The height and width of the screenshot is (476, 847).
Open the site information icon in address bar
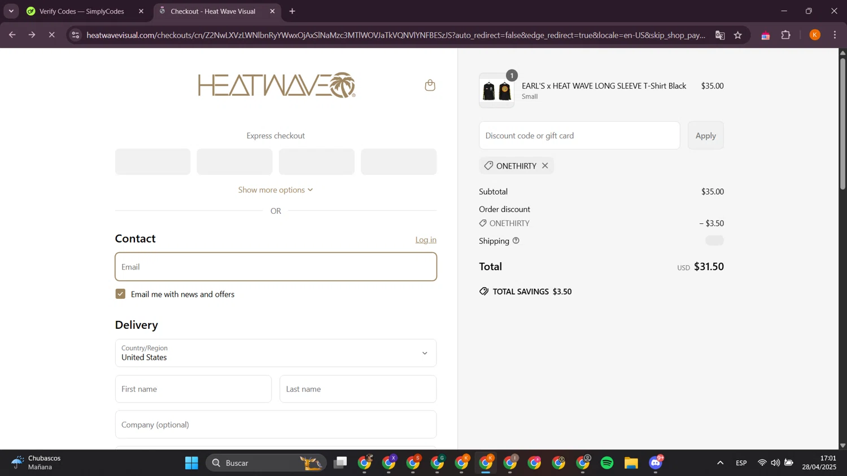tap(76, 35)
